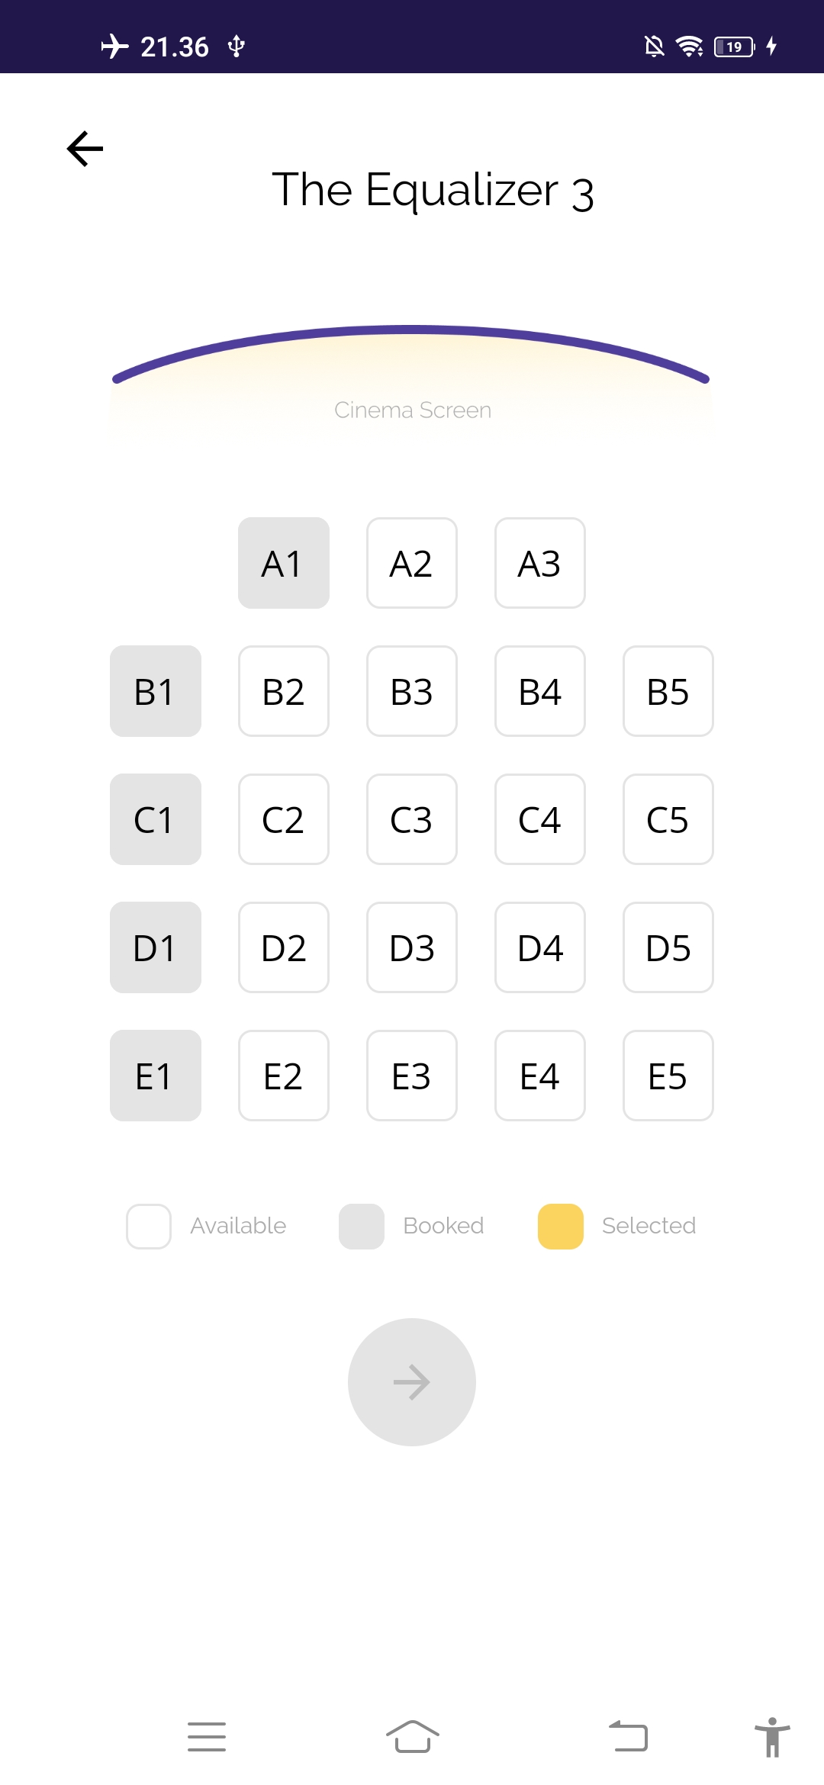Screen dimensions: 824x1785
Task: Select seat A2 in the front row
Action: [411, 563]
